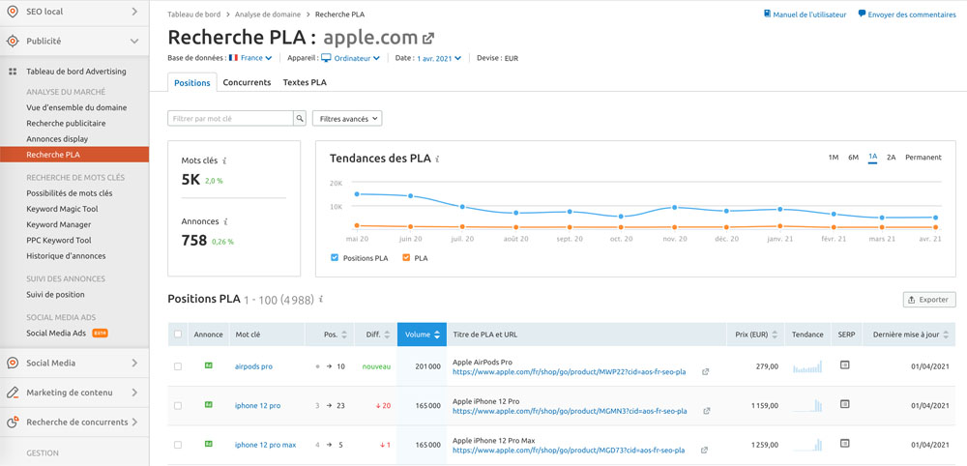Viewport: 967px width, 466px height.
Task: Open Historique d'annonces in sidebar
Action: click(66, 256)
